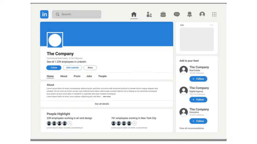Open the More options dropdown on company profile

point(90,67)
